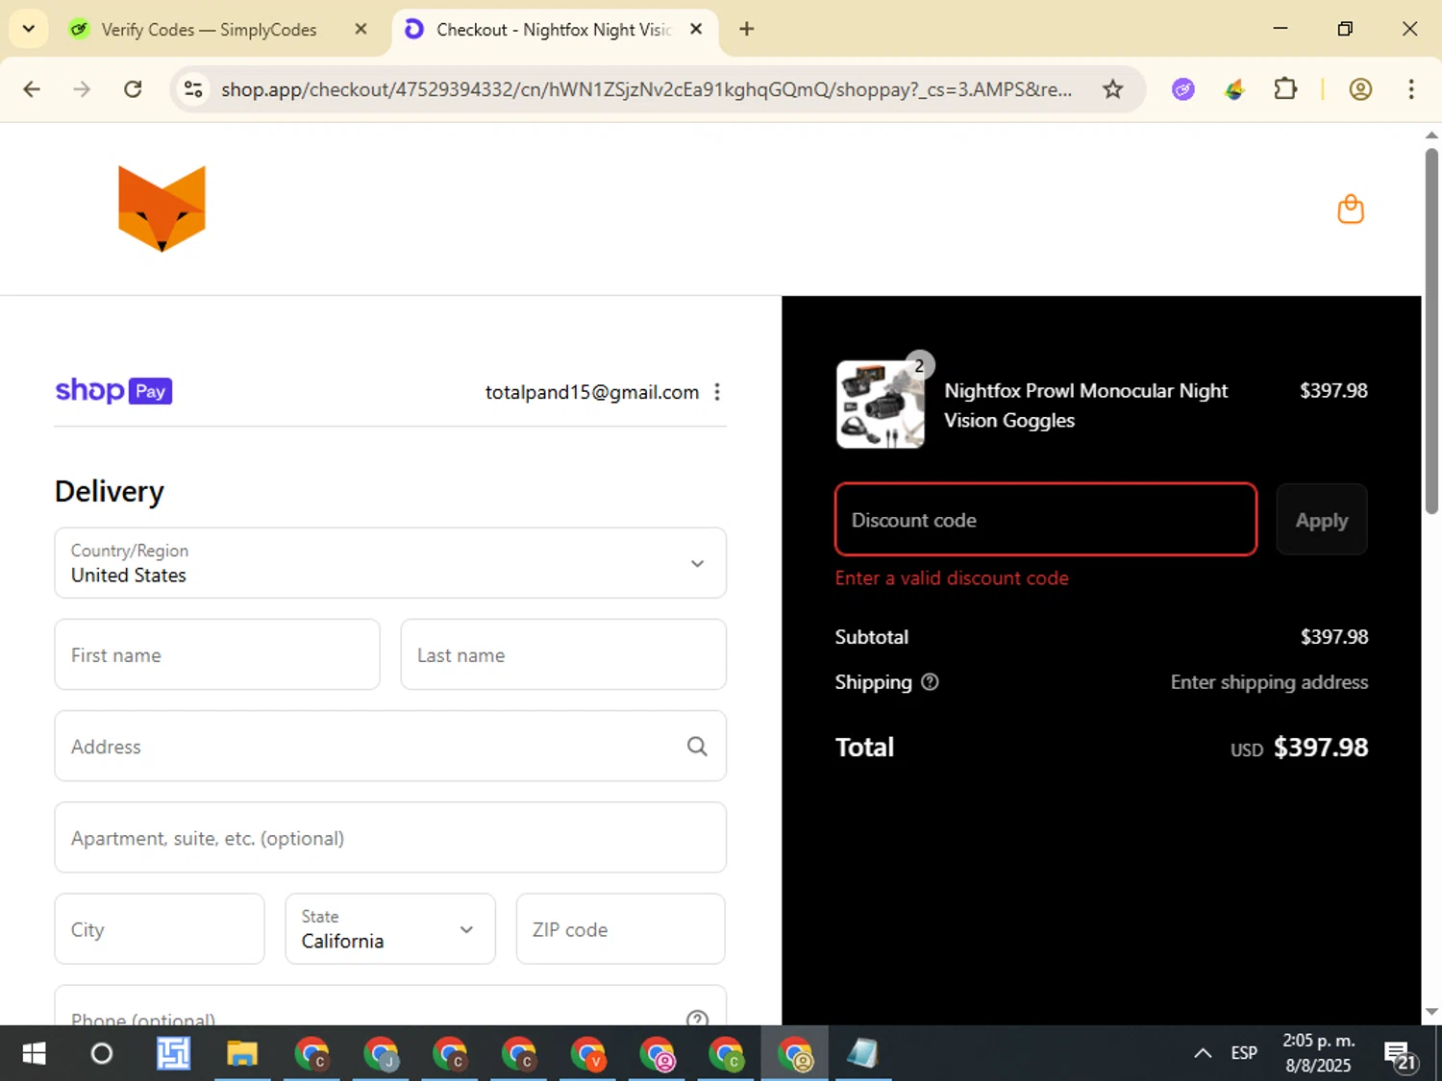Click the First name field
Image resolution: width=1442 pixels, height=1081 pixels.
coord(217,654)
